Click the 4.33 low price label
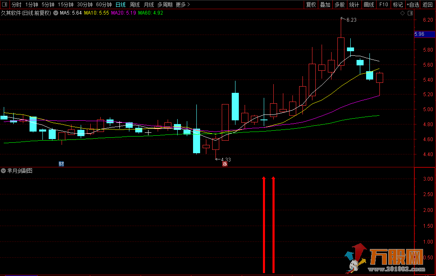 tap(226, 160)
